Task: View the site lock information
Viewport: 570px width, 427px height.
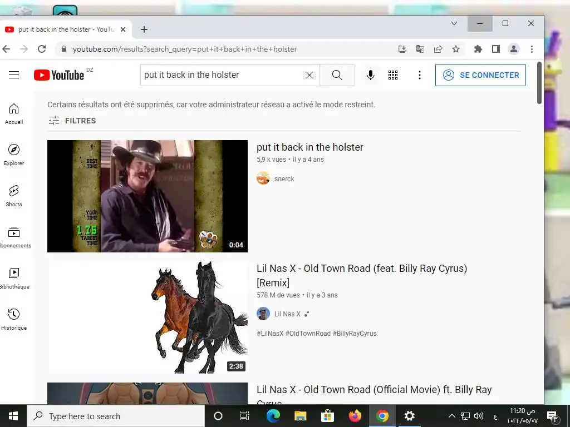Action: (x=64, y=49)
